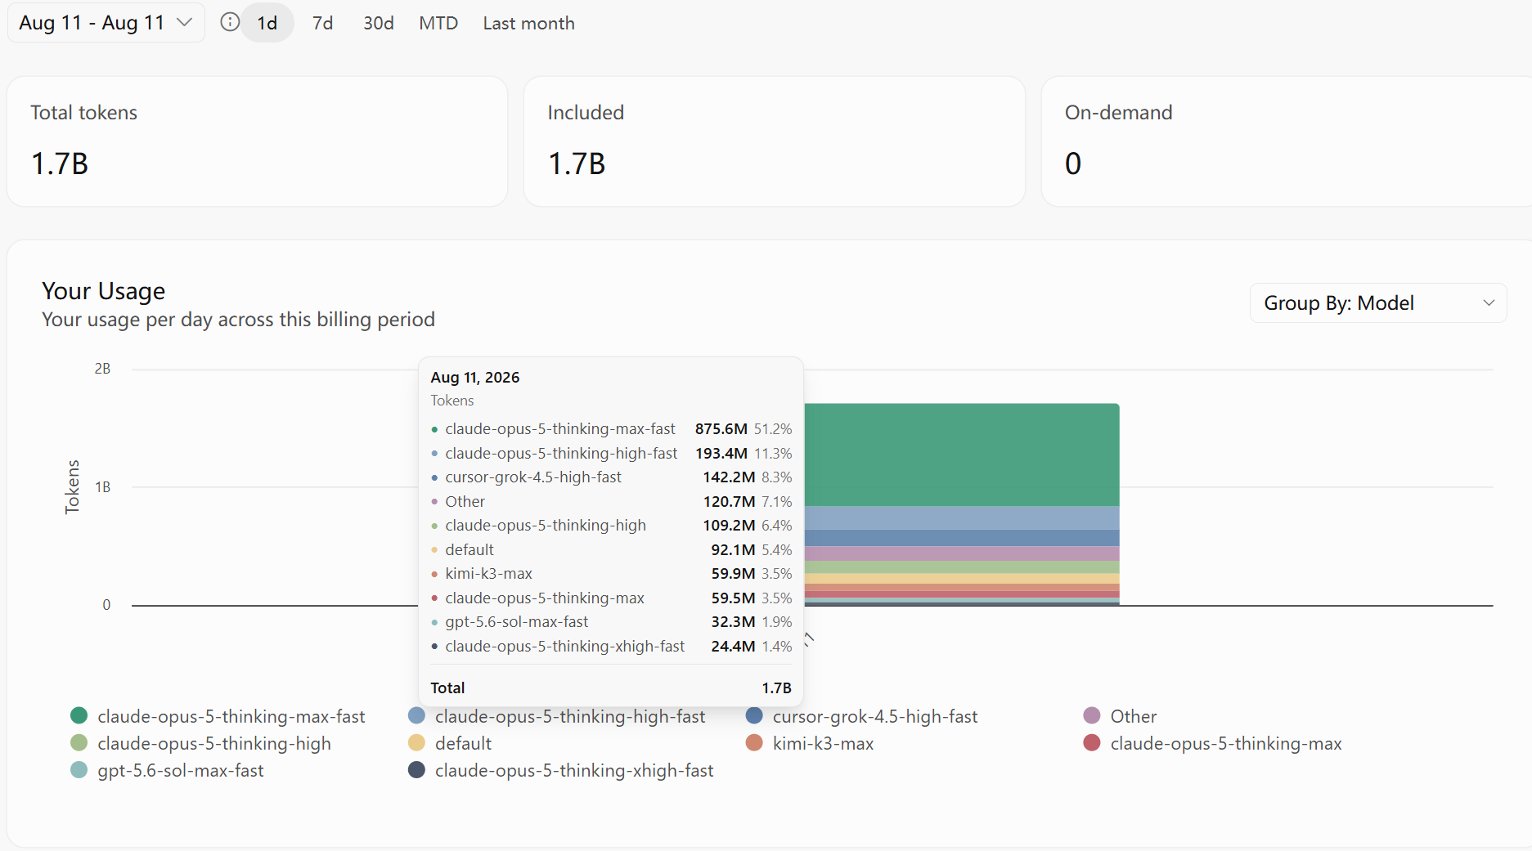Screen dimensions: 1532x851
Task: Click the info icon beside date range
Action: pyautogui.click(x=230, y=23)
